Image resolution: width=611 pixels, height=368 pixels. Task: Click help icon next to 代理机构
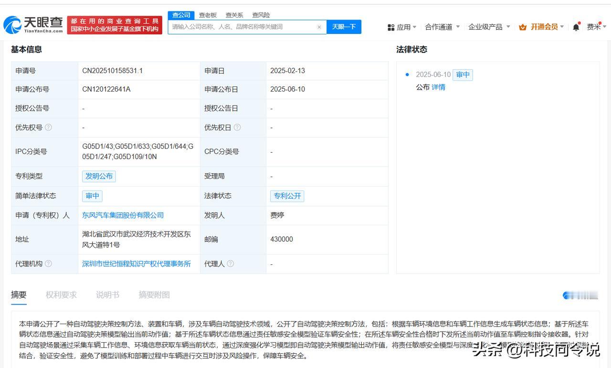[x=48, y=263]
